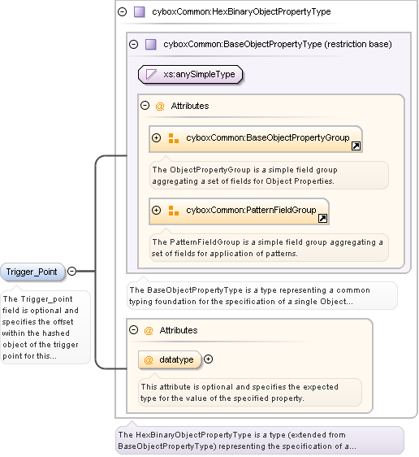Collapse the BaseObjectPropertyType restriction base
The width and height of the screenshot is (419, 457).
pyautogui.click(x=133, y=44)
